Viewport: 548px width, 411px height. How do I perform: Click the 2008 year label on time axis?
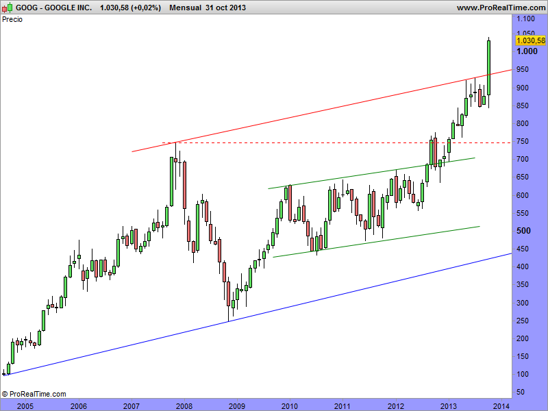(x=184, y=406)
